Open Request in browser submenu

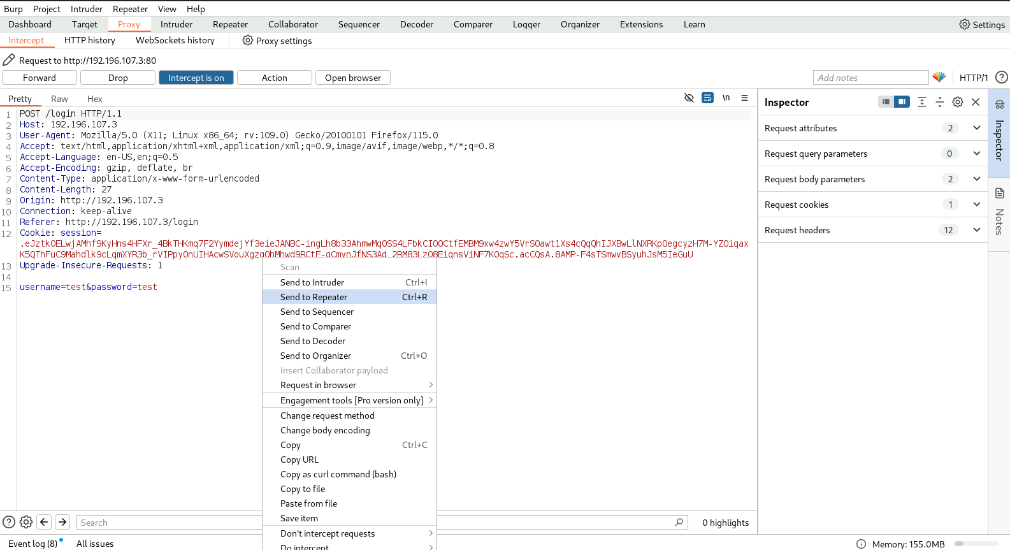(x=350, y=385)
